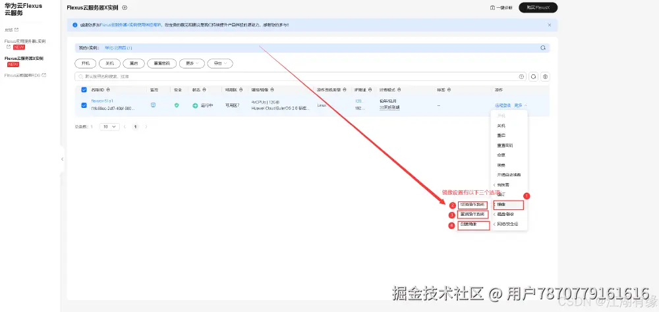This screenshot has height=312, width=659.
Task: Click the 120... IP address link
Action: pyautogui.click(x=359, y=101)
